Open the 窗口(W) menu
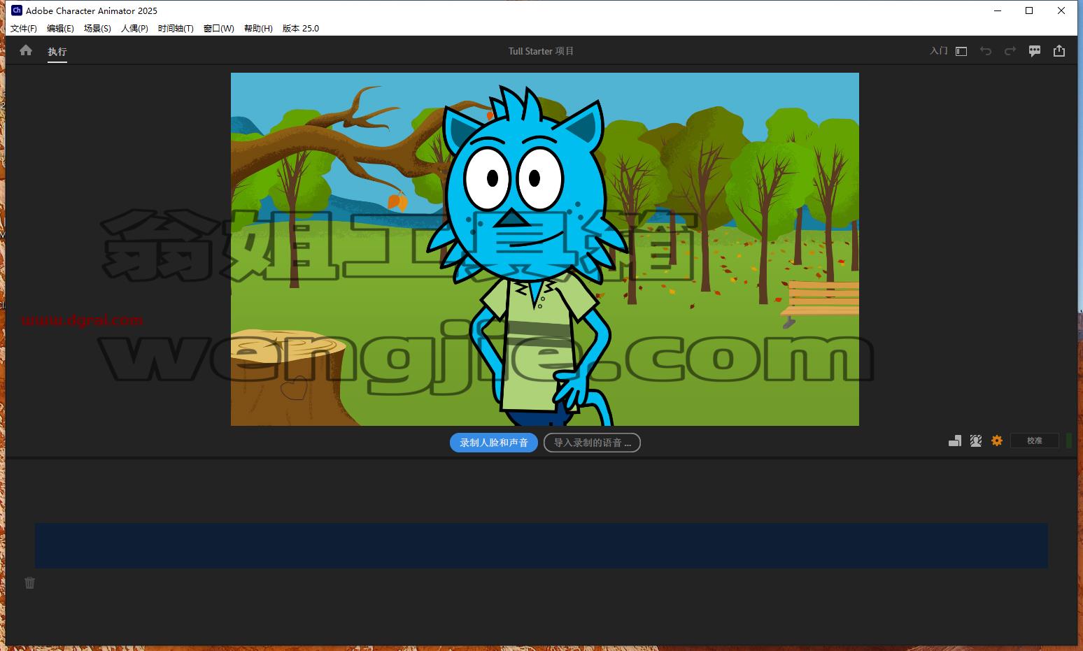The height and width of the screenshot is (651, 1083). click(219, 29)
